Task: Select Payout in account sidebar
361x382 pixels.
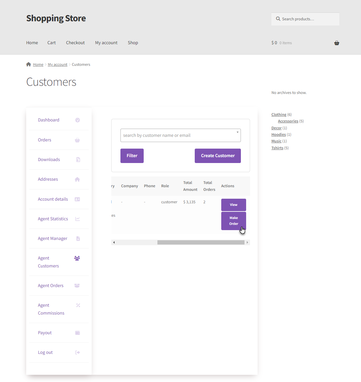Action: coord(45,333)
